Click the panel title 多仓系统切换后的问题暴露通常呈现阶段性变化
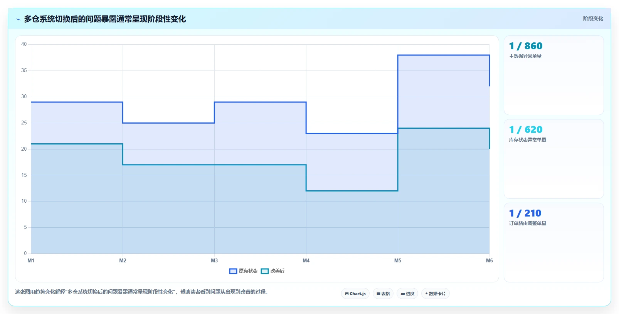619x314 pixels. (105, 19)
